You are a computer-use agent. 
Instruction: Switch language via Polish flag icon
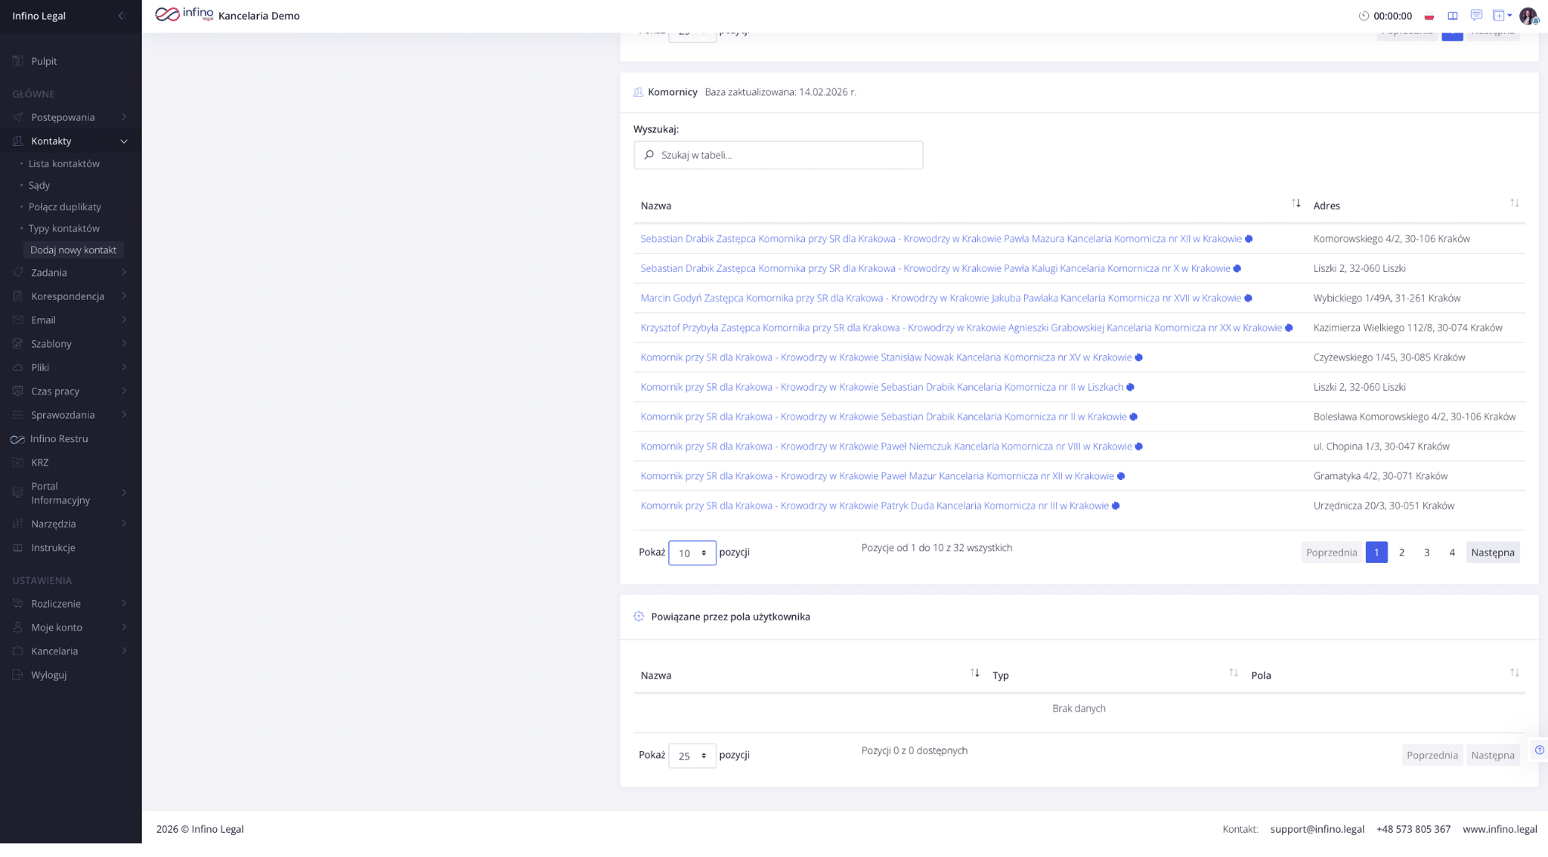tap(1429, 16)
